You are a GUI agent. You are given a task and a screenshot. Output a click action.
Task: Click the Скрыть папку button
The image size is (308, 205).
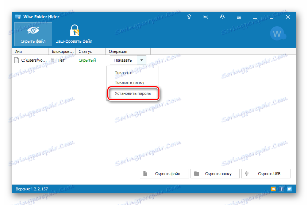(x=215, y=174)
